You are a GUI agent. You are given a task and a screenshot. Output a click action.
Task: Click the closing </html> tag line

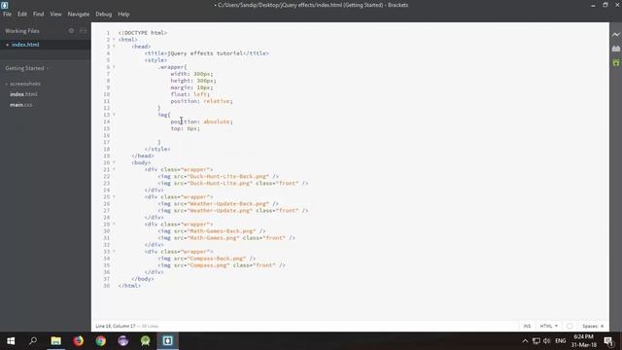click(129, 286)
